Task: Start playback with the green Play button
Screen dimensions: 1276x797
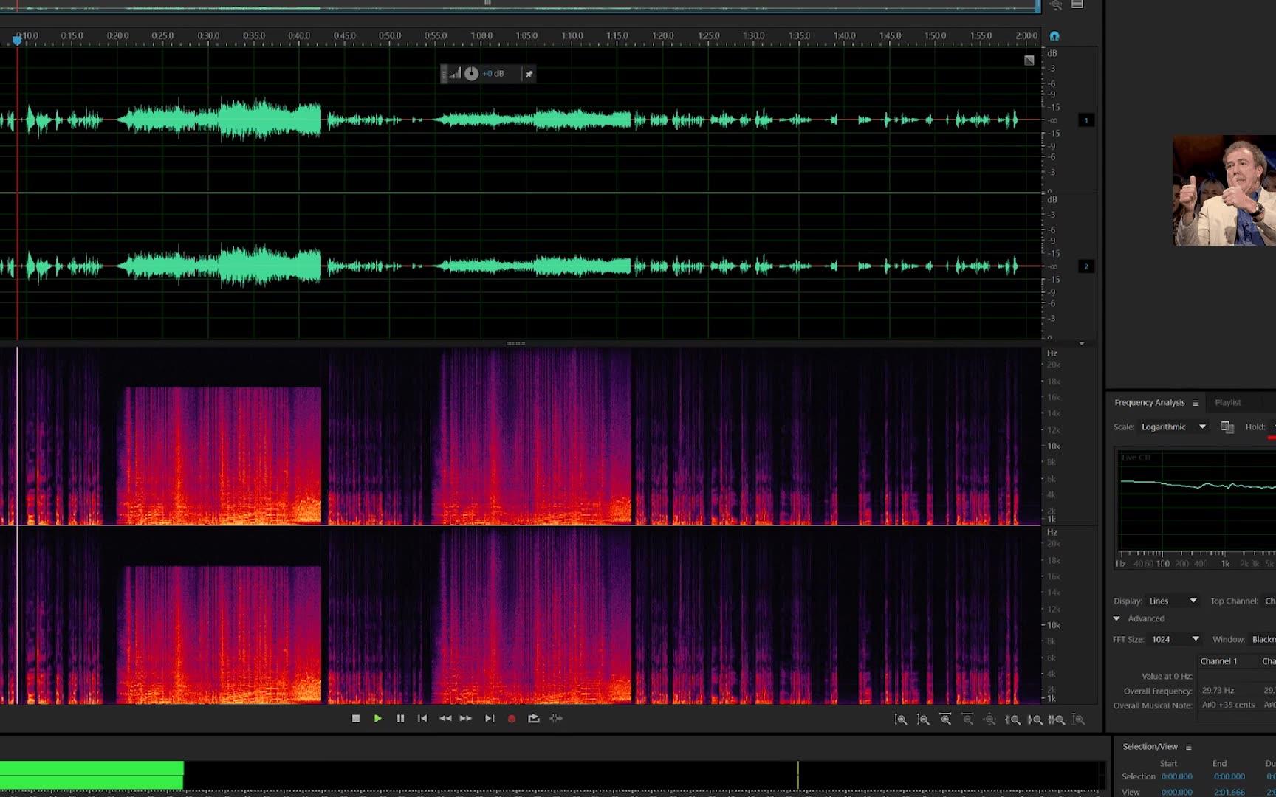Action: pyautogui.click(x=378, y=718)
